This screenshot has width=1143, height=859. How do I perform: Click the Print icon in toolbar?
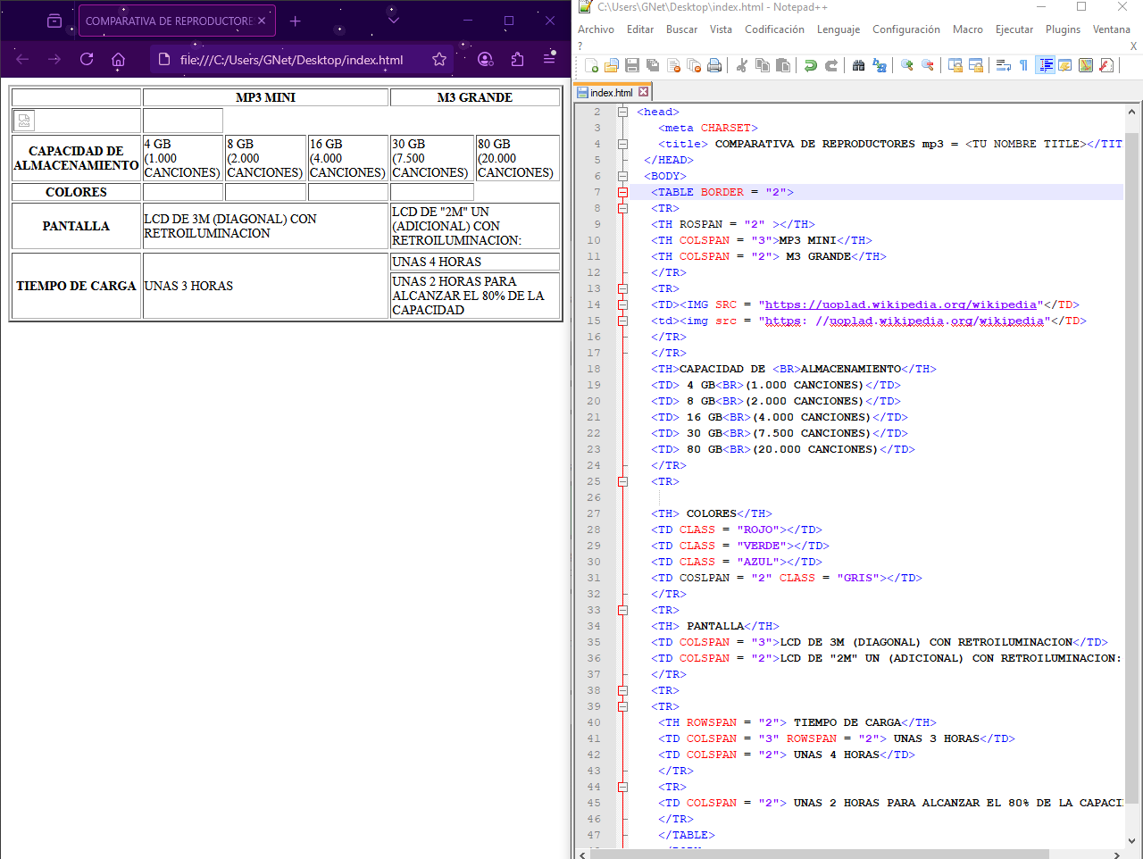pos(714,65)
